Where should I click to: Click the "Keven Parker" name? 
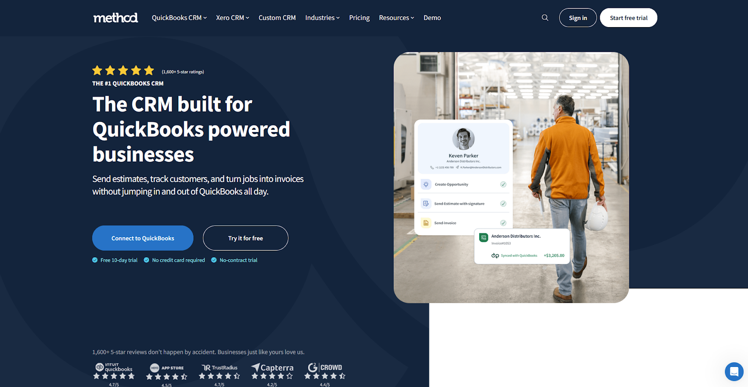coord(463,156)
